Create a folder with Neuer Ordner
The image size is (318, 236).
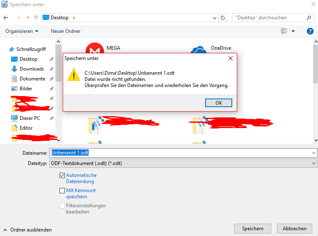pos(66,31)
